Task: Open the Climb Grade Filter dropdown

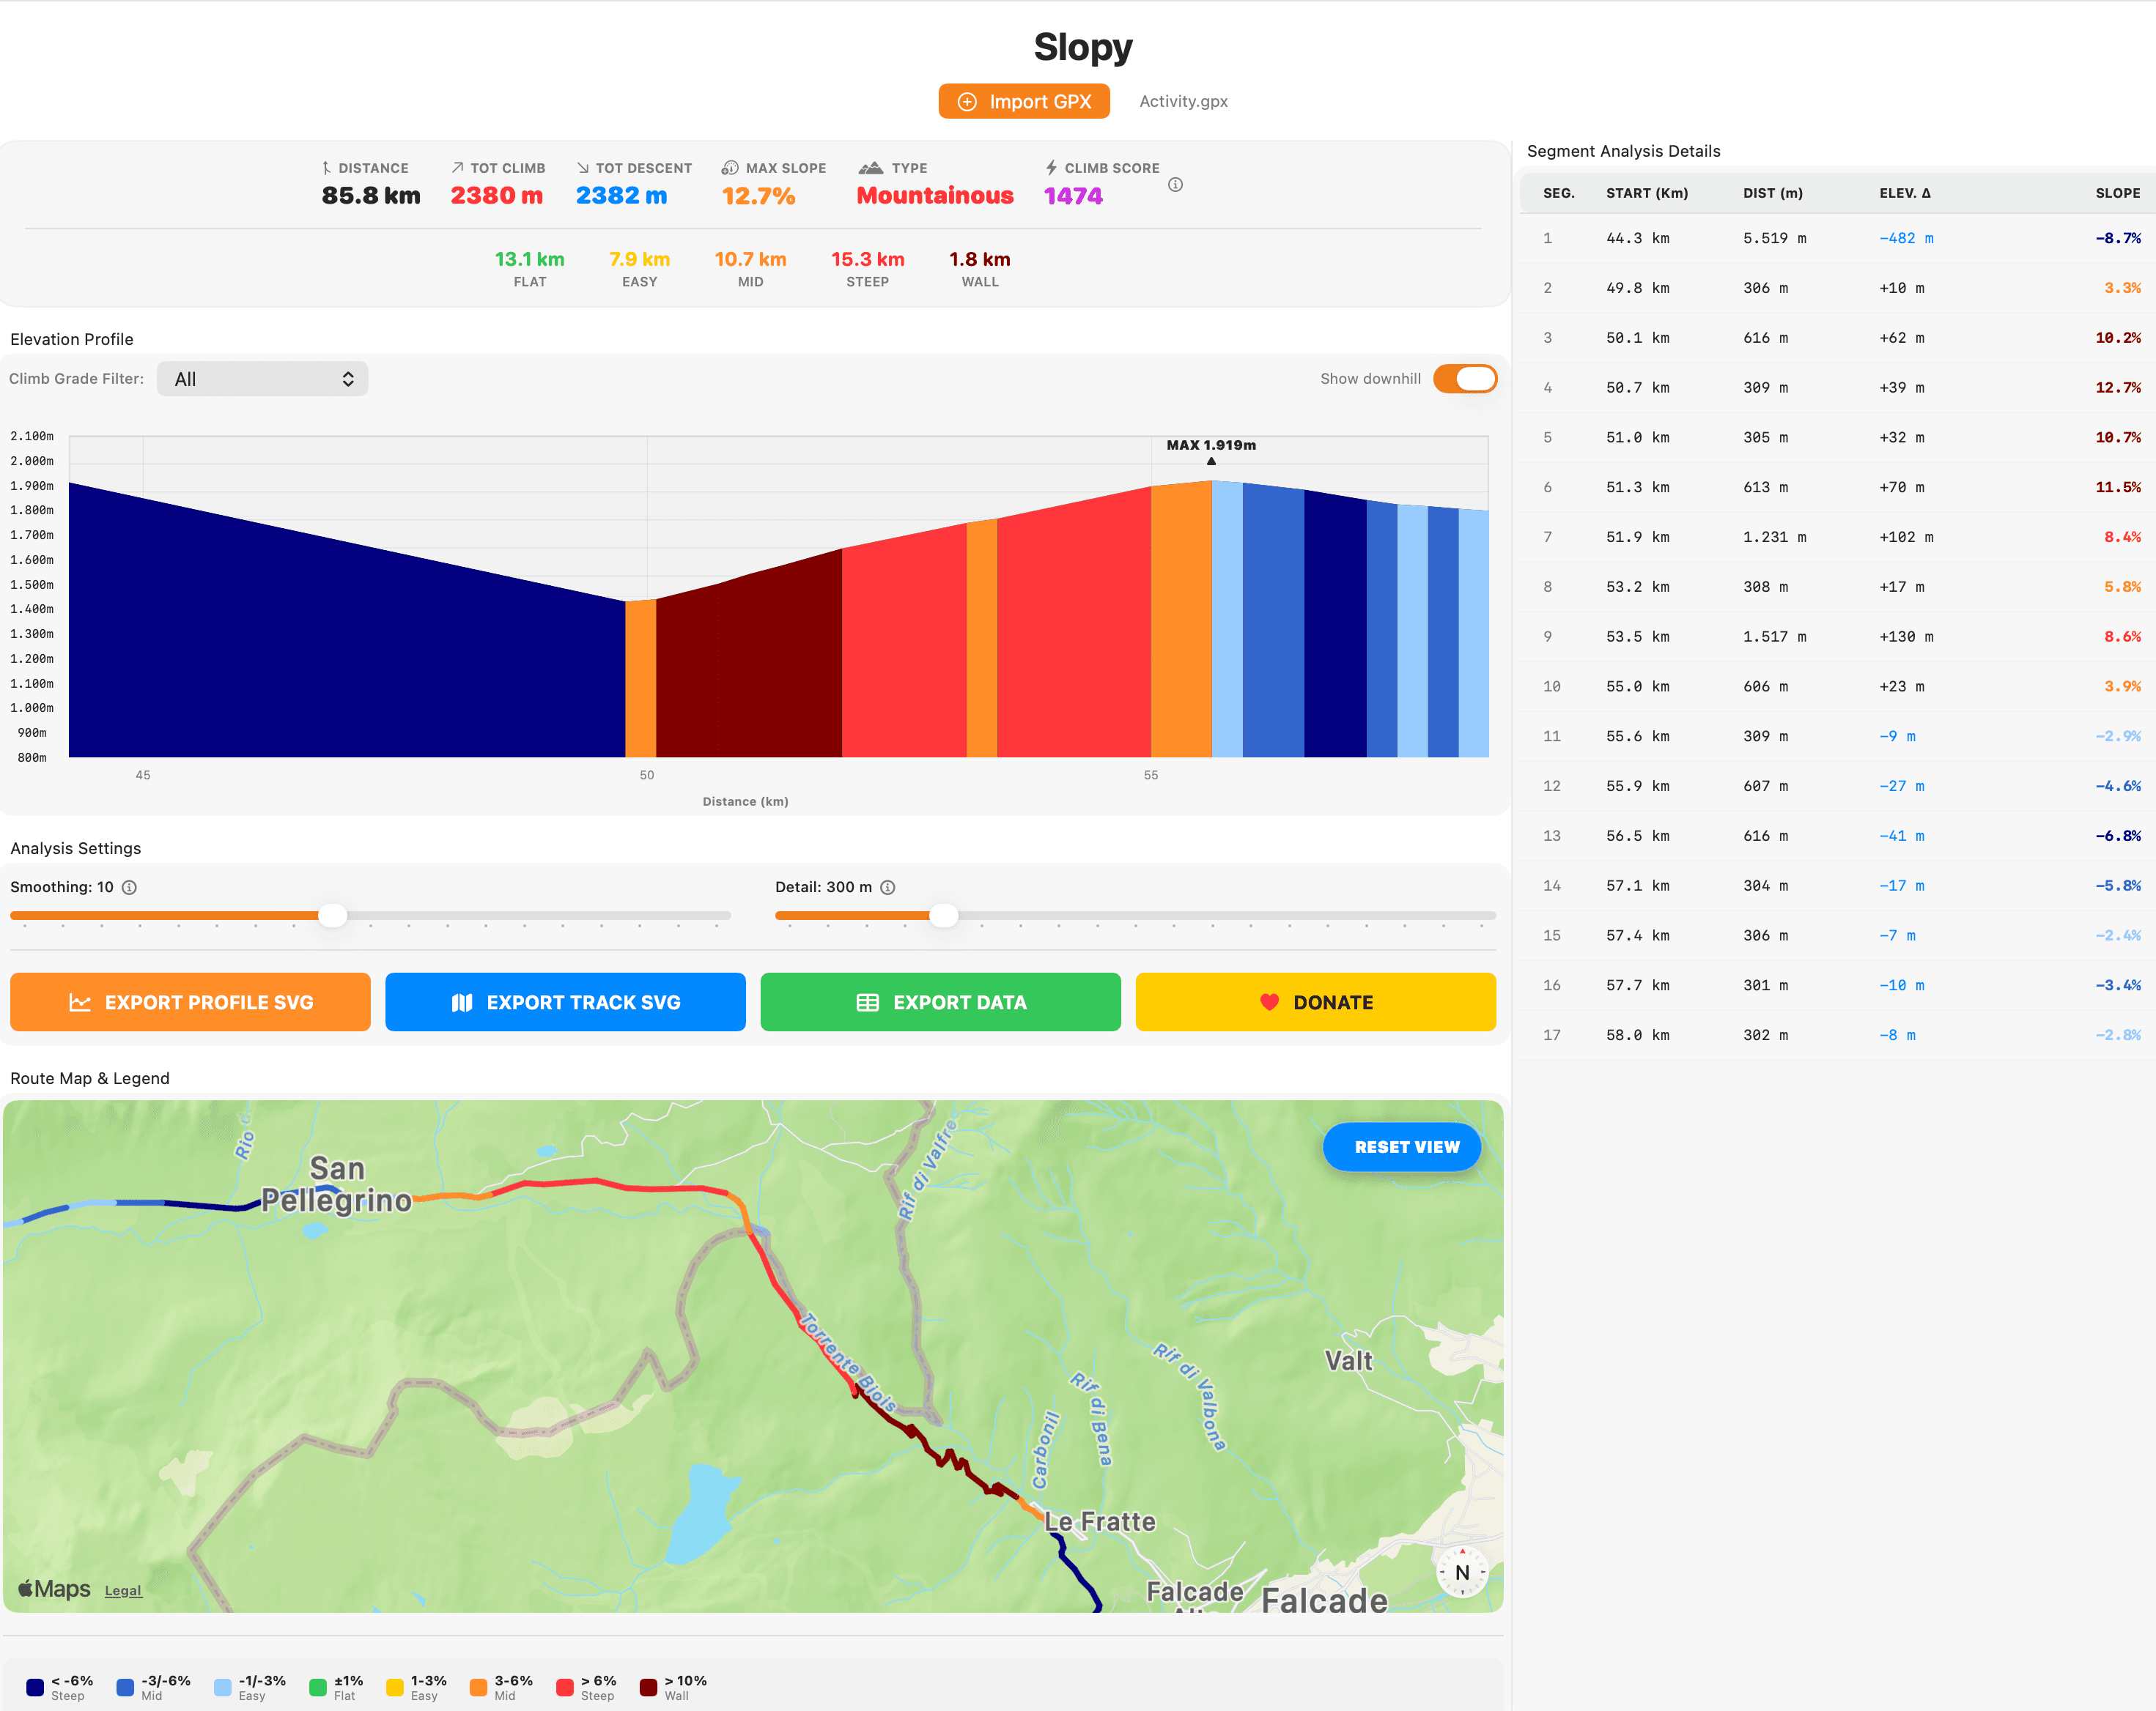Action: point(263,379)
